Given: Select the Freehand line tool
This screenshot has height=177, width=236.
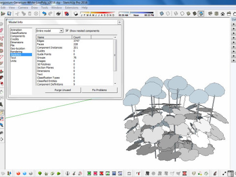Looking at the screenshot, I should (x=1, y=38).
